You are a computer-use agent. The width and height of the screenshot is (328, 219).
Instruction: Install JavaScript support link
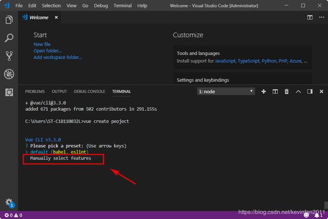tap(225, 61)
